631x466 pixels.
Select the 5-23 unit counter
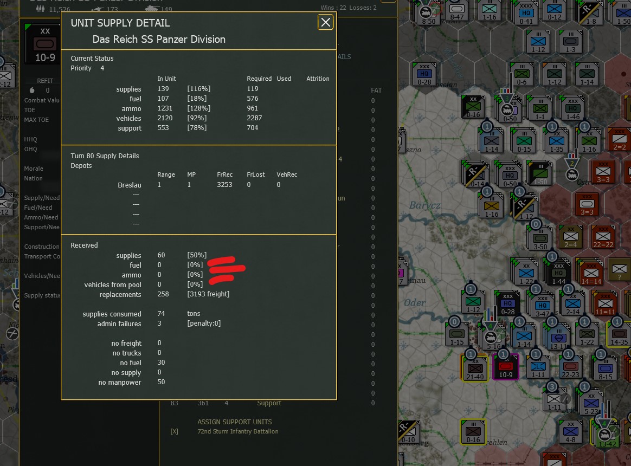[x=591, y=404]
